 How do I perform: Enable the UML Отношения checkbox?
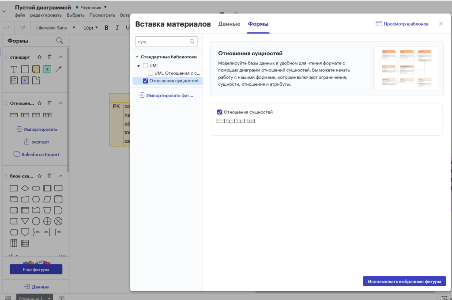tap(151, 73)
